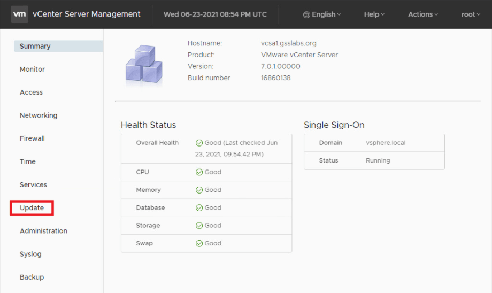Click the CPU Good status check icon
The height and width of the screenshot is (293, 492).
[199, 172]
